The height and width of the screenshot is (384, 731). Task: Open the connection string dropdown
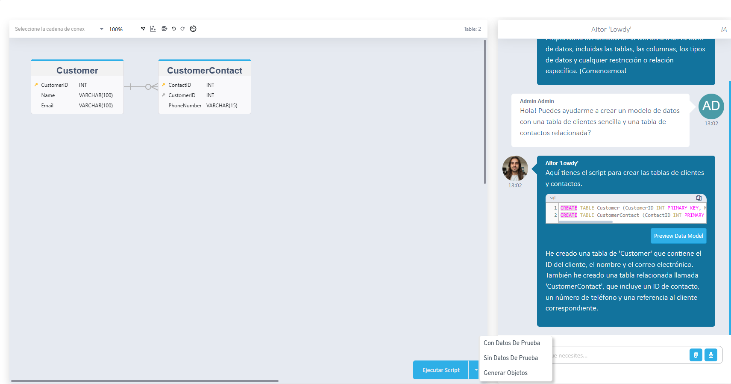point(59,29)
